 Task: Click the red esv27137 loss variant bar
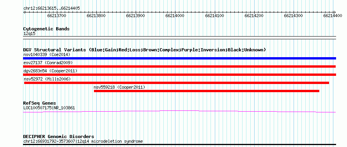tap(179, 66)
